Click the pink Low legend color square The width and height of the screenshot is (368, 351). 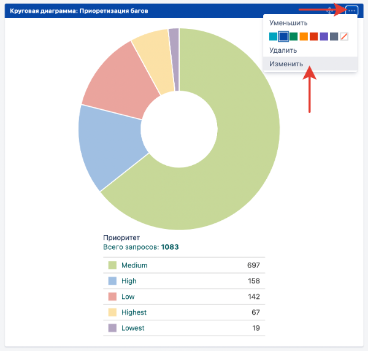112,297
